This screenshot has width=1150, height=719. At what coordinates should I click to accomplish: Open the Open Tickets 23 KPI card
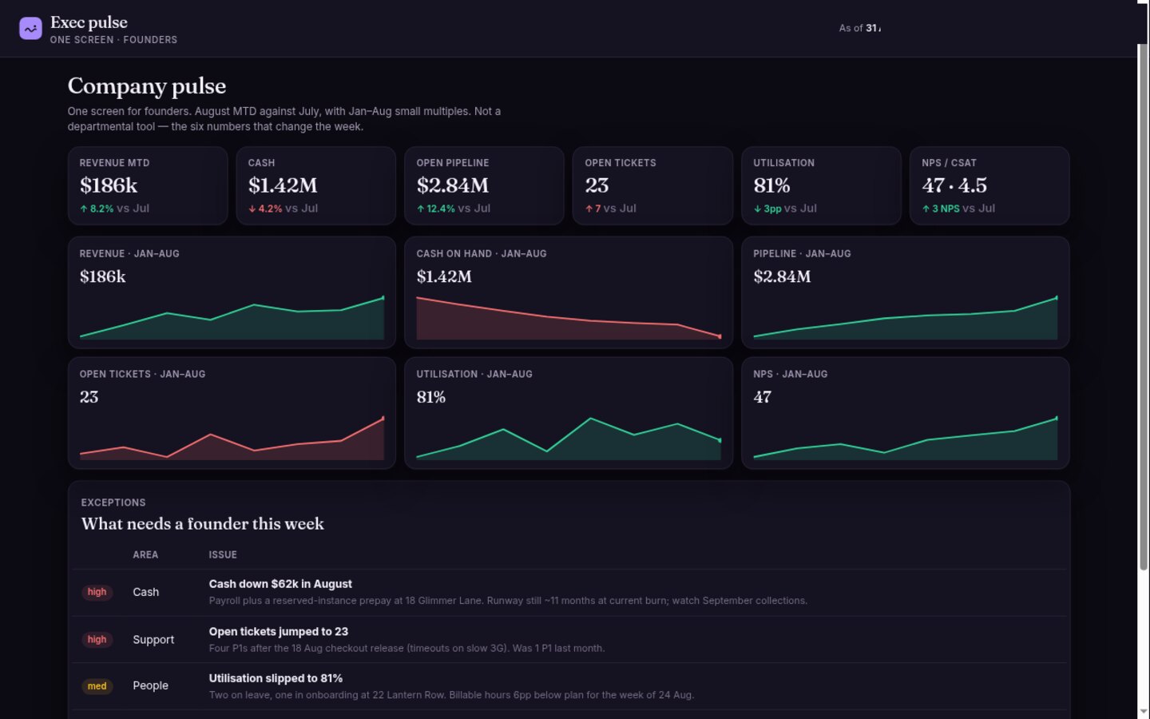(x=652, y=185)
